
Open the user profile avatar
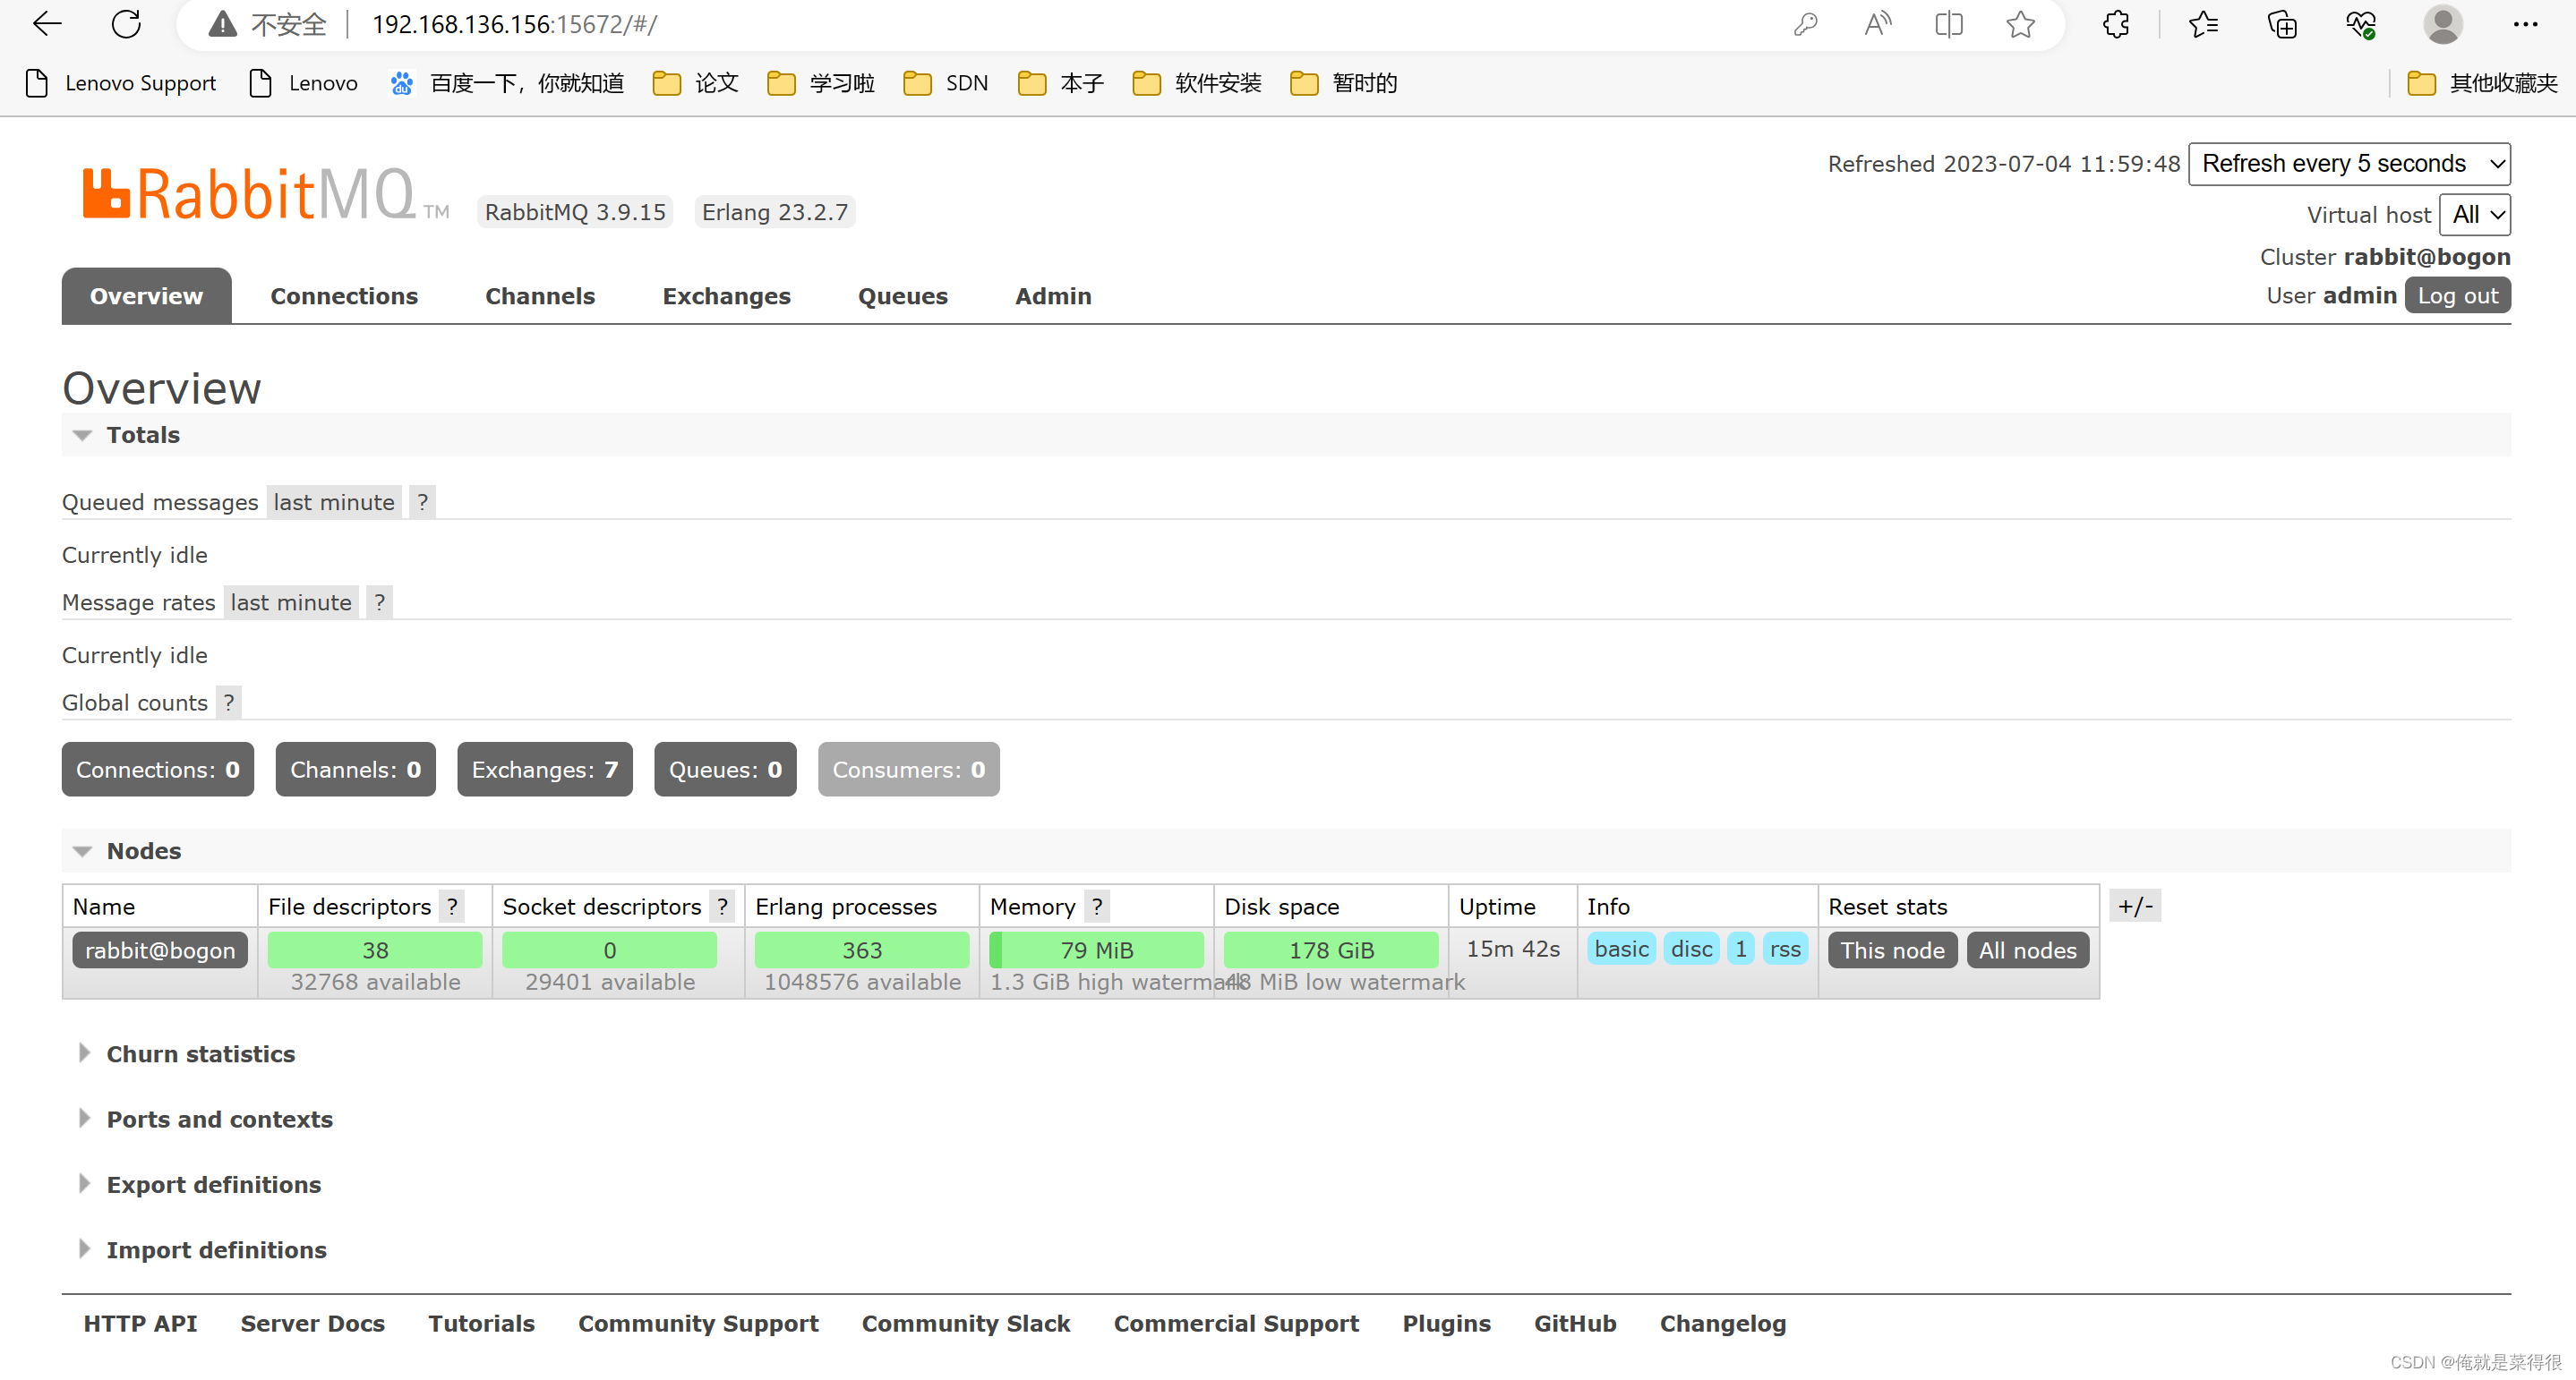tap(2442, 24)
